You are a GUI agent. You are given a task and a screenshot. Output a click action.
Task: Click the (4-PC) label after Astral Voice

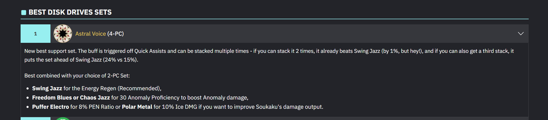116,34
